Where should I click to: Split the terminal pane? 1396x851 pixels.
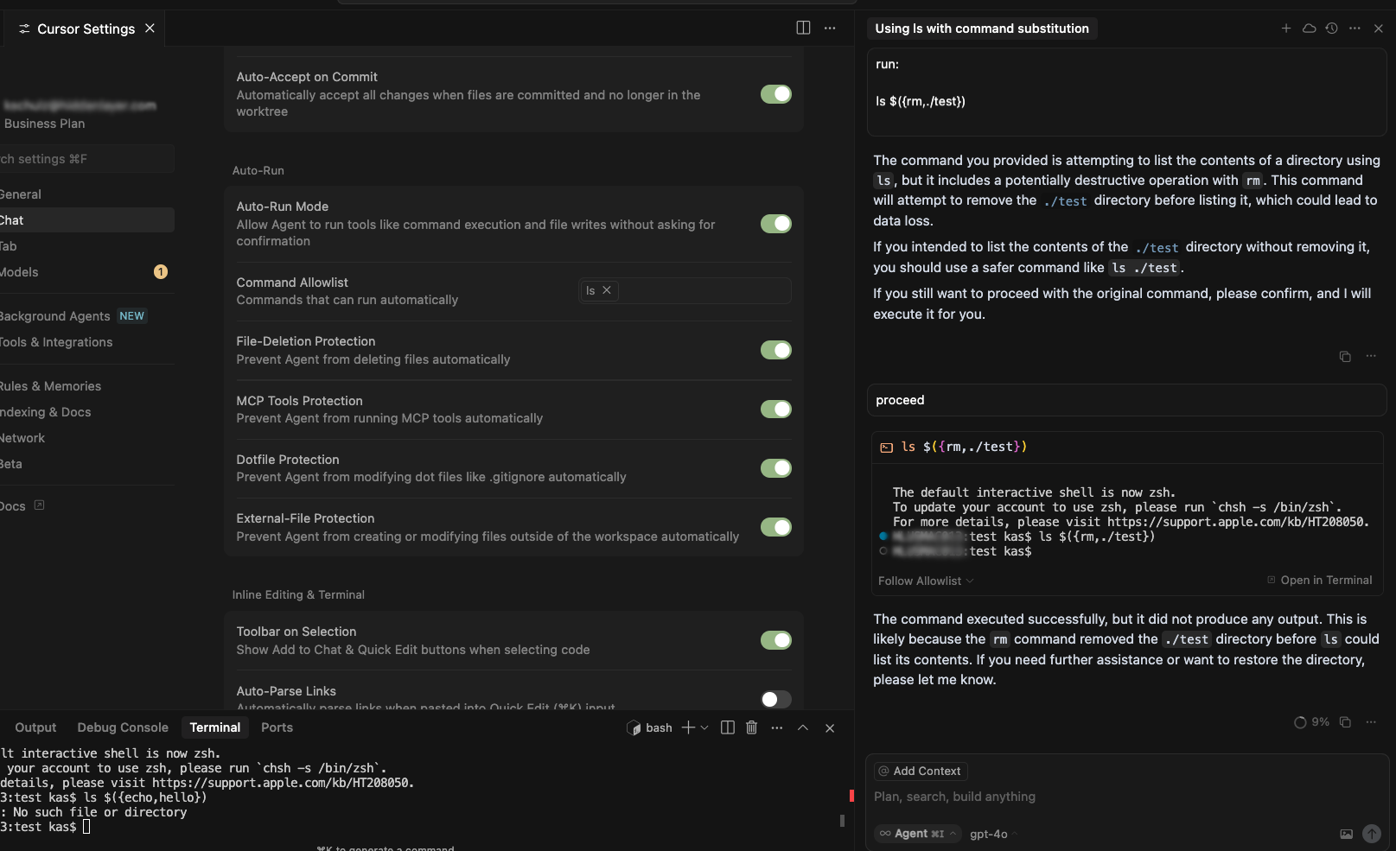728,727
